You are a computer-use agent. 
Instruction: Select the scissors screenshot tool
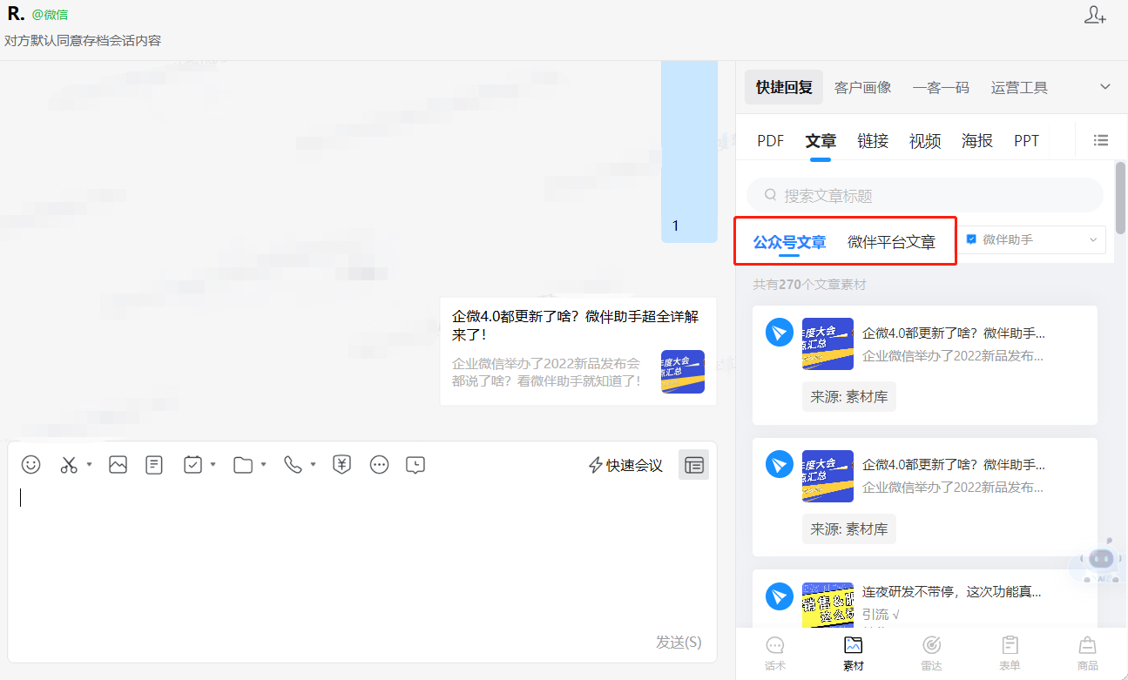click(x=69, y=465)
